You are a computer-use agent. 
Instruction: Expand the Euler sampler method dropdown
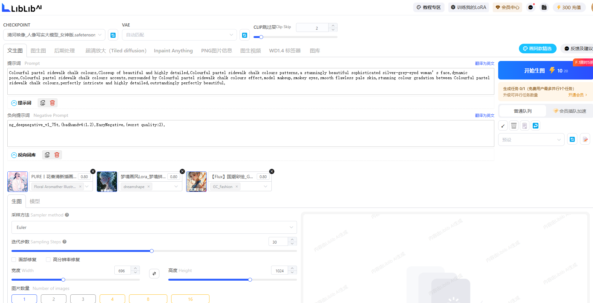[154, 227]
